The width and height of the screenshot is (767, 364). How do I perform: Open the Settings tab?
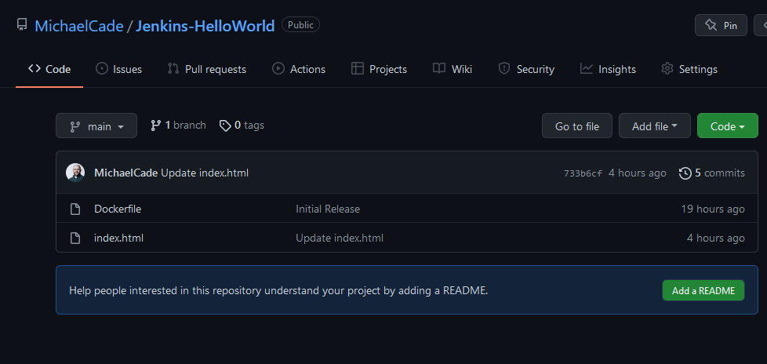tap(689, 69)
